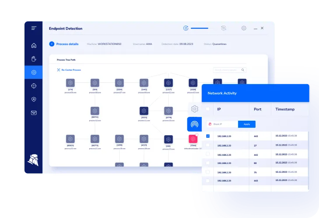Check the row with port 75
The height and width of the screenshot is (218, 319).
[x=208, y=172]
